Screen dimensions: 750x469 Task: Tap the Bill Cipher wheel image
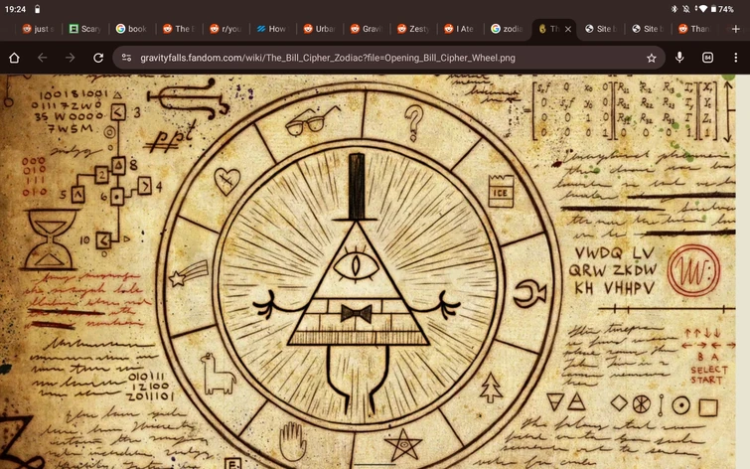point(368,272)
